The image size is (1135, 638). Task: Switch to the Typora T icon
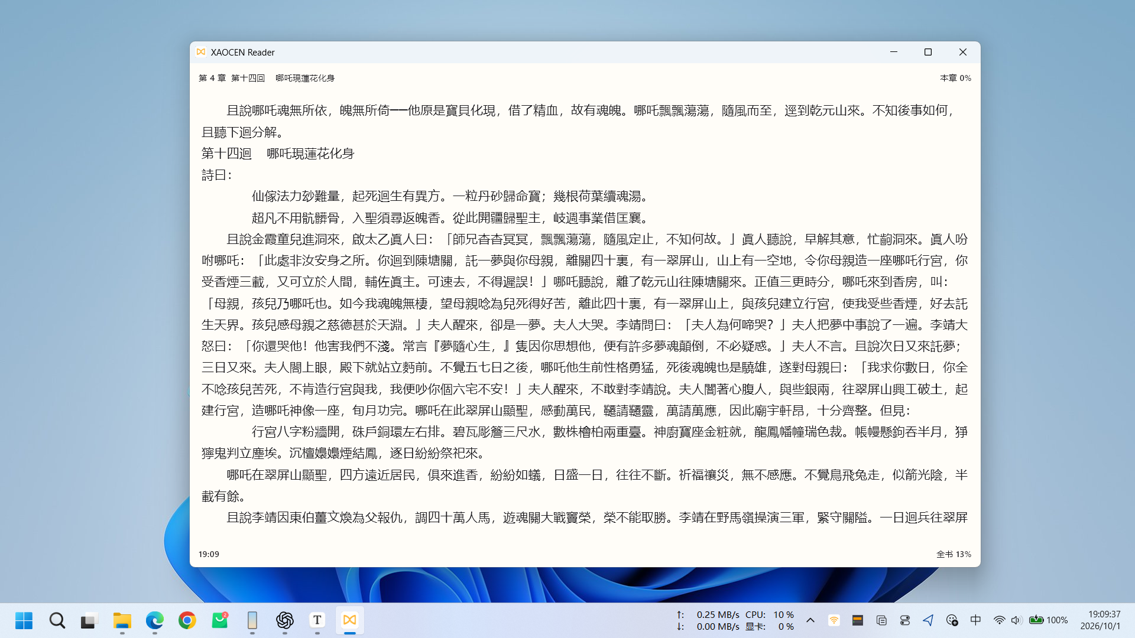coord(317,620)
